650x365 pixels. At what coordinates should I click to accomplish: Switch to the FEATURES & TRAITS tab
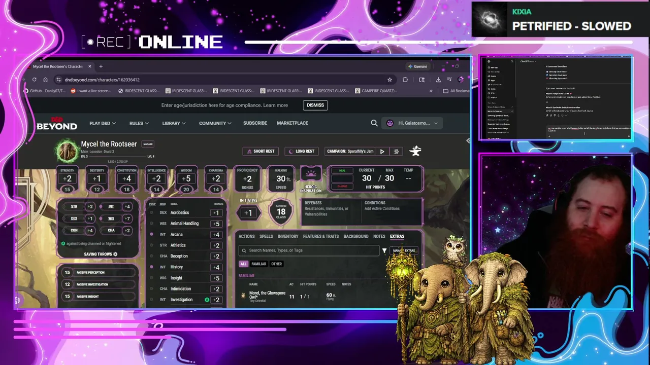pyautogui.click(x=321, y=236)
